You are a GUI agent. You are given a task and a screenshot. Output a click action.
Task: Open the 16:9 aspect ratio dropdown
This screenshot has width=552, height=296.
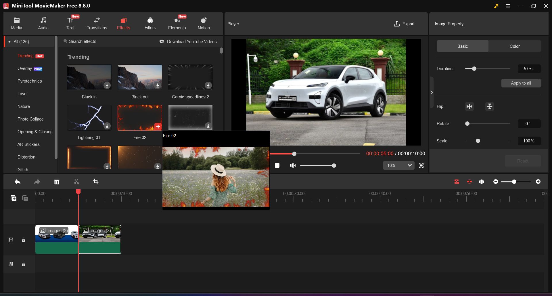coord(398,165)
